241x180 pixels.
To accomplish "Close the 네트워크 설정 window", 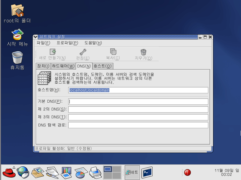I will tap(210, 37).
